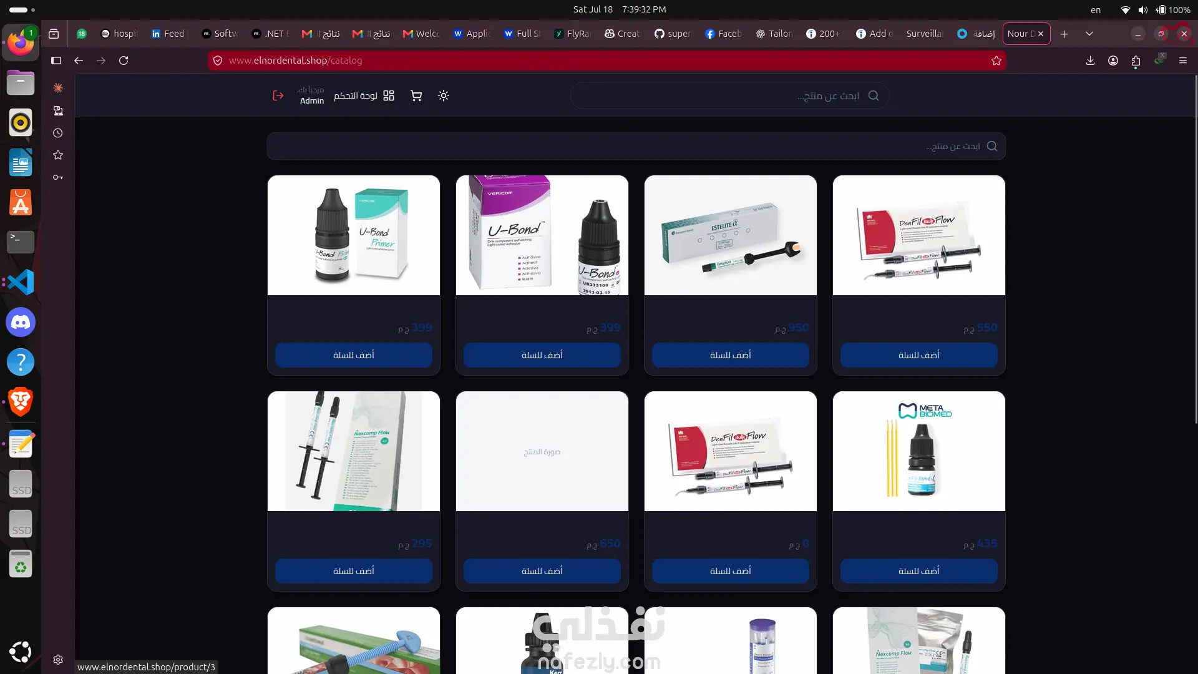The height and width of the screenshot is (674, 1198).
Task: Switch to the Tailor tab
Action: point(774,34)
